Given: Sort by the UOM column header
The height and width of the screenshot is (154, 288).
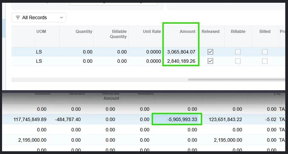Looking at the screenshot, I should (41, 32).
